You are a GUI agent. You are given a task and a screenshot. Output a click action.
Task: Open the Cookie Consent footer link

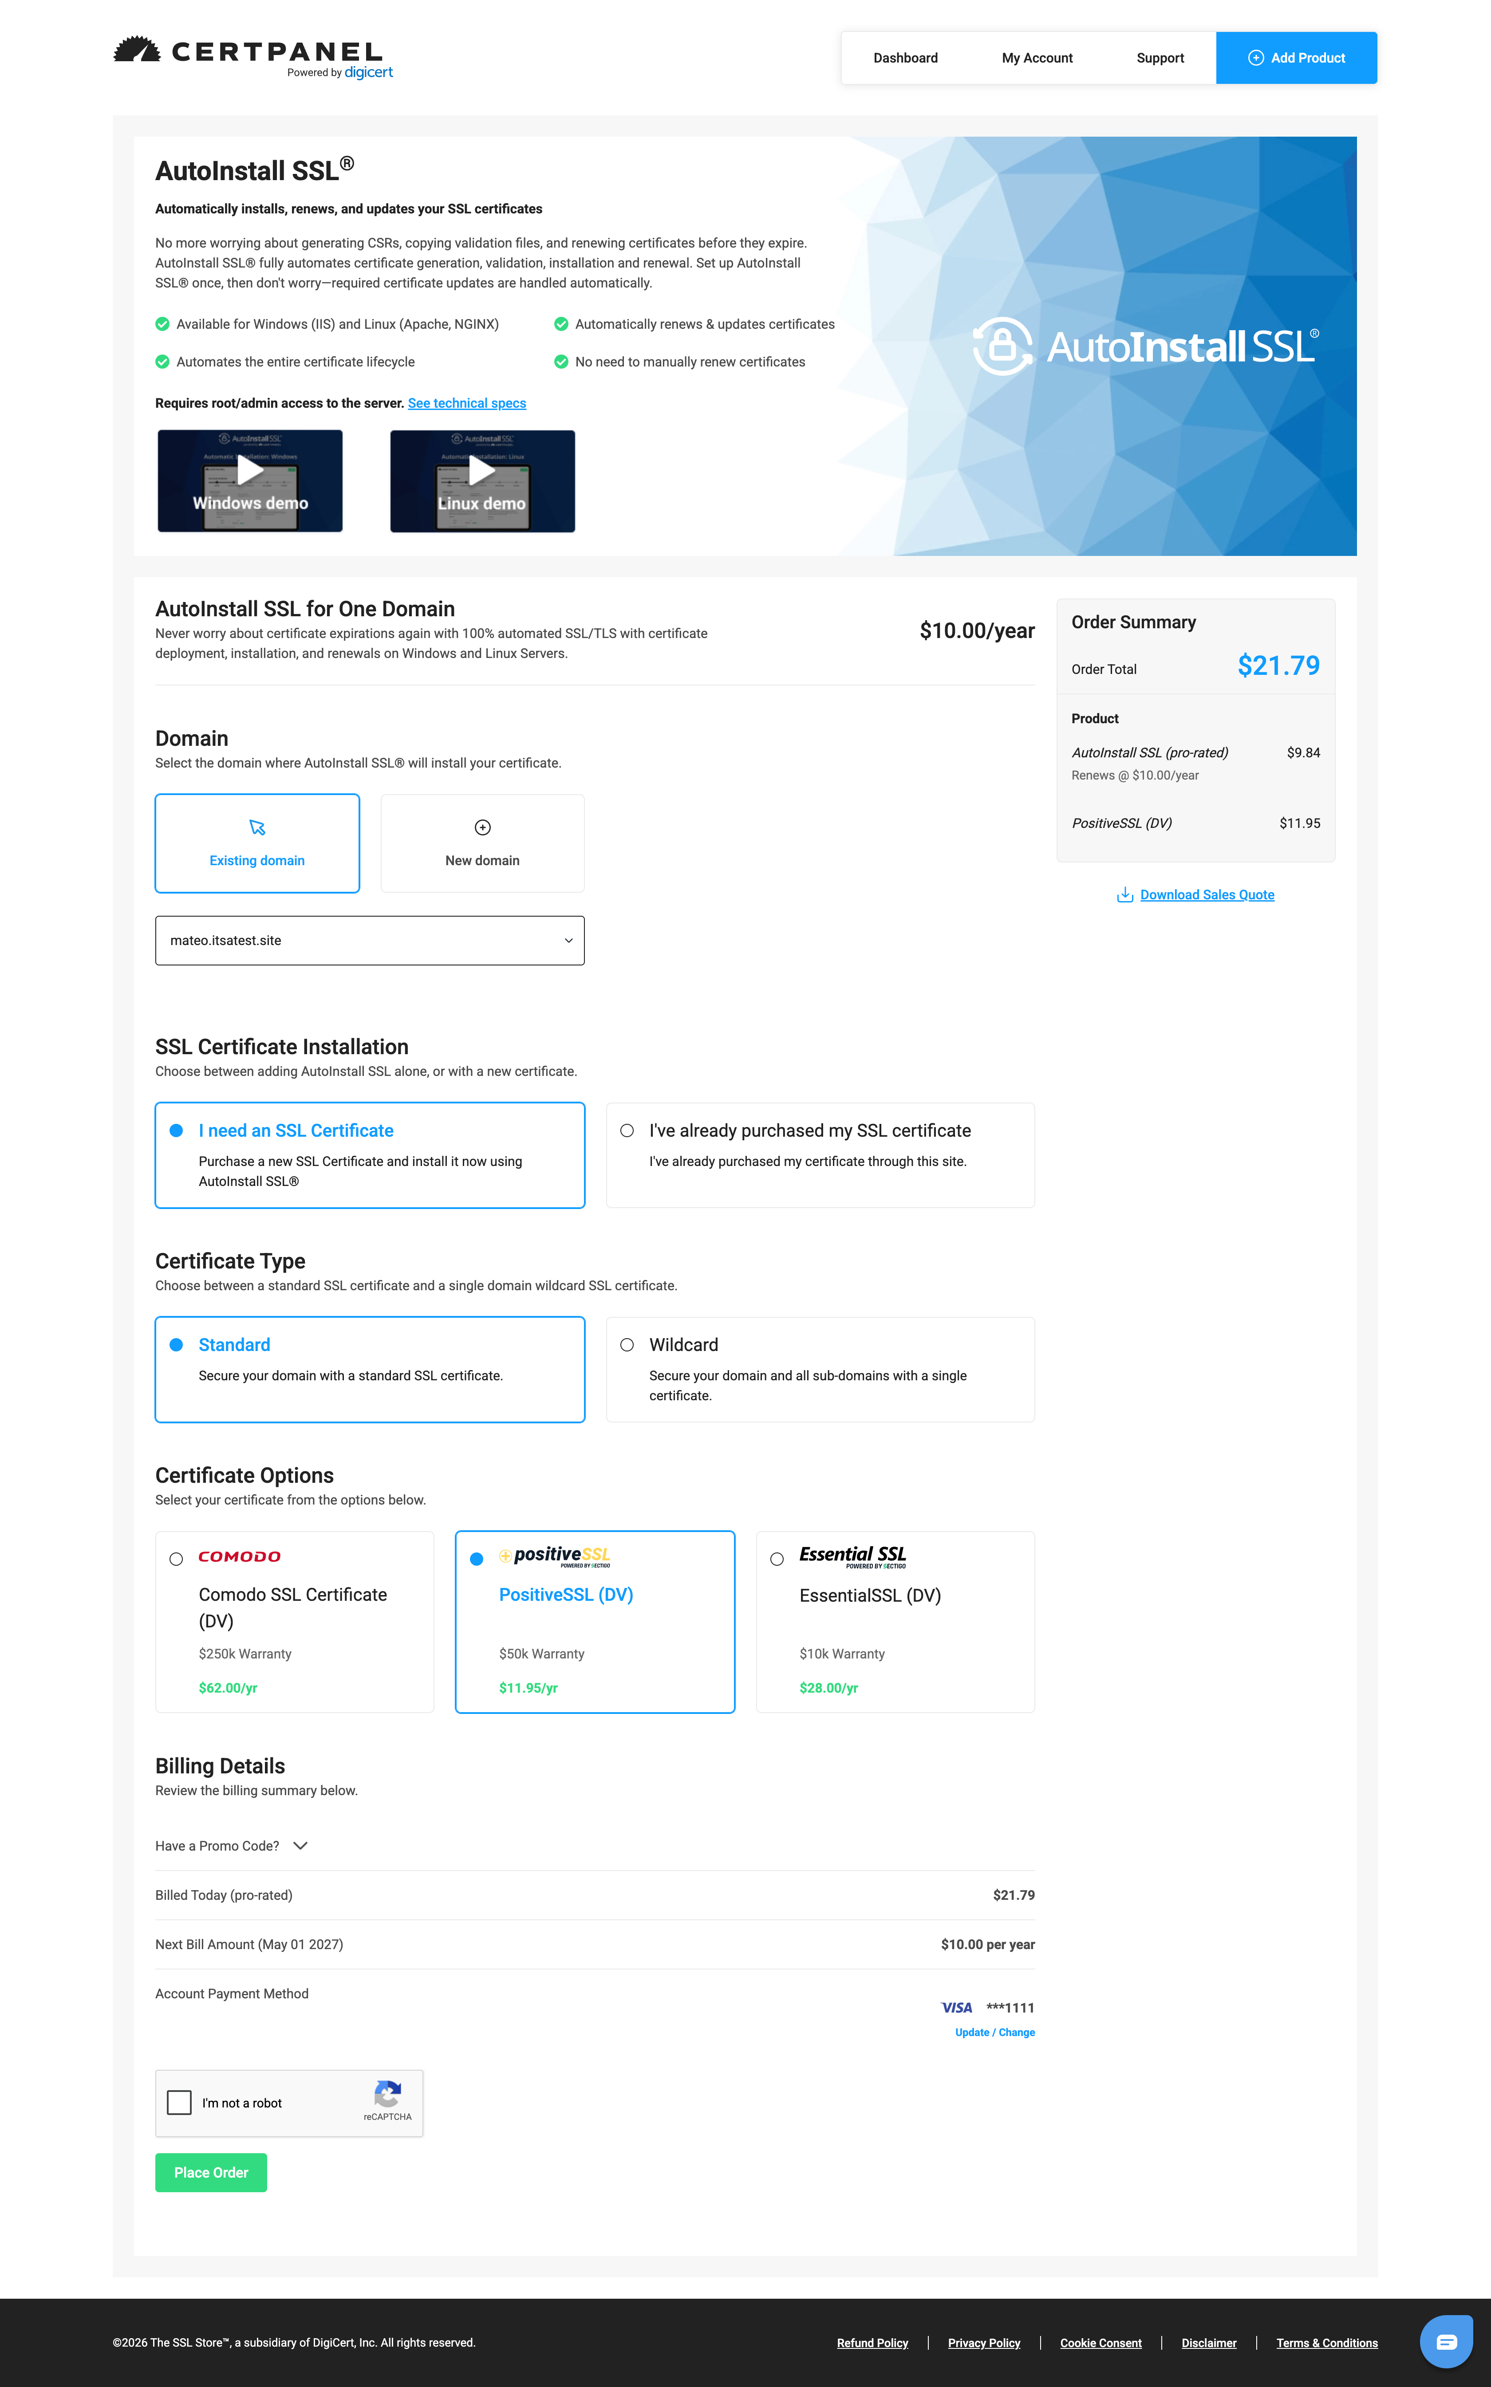[1100, 2343]
